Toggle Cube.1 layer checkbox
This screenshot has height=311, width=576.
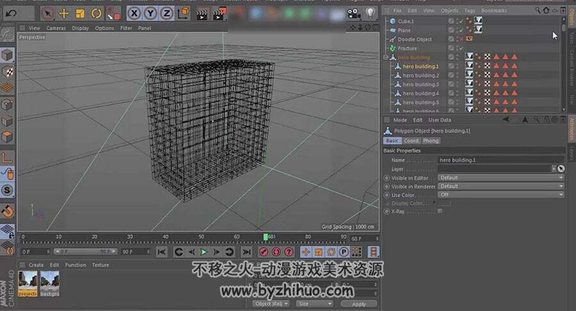tap(451, 21)
